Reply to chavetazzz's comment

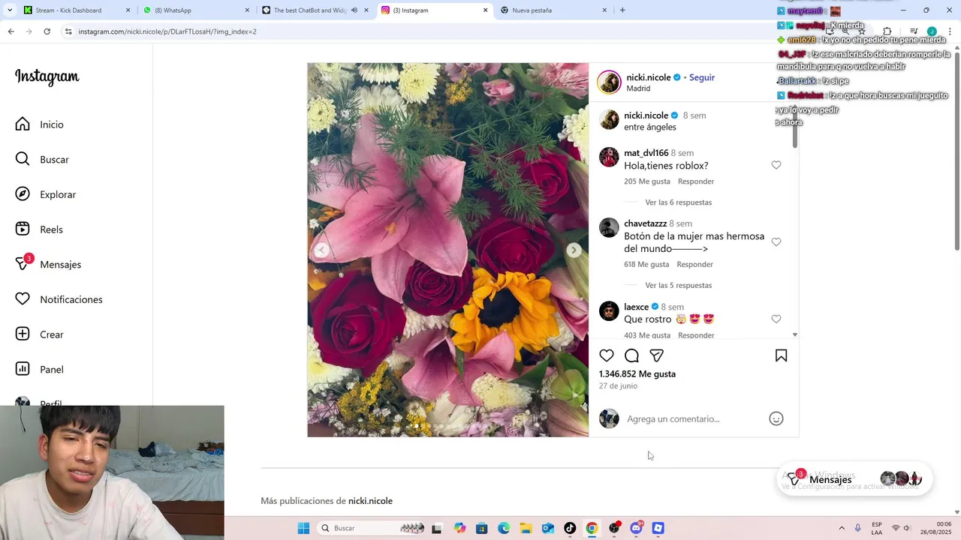click(x=694, y=264)
